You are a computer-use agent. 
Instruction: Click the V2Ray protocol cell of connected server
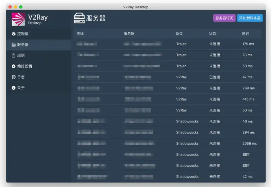click(181, 77)
